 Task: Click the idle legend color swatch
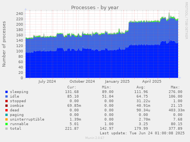tap(6, 96)
